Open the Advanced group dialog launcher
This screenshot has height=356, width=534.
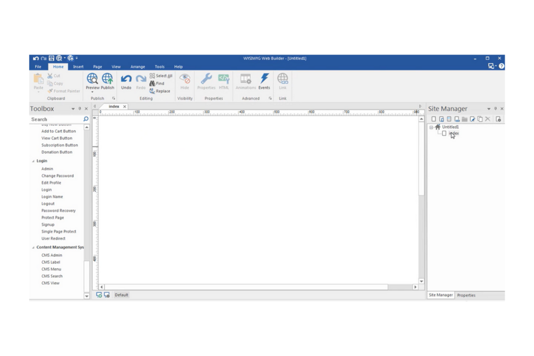pyautogui.click(x=270, y=99)
